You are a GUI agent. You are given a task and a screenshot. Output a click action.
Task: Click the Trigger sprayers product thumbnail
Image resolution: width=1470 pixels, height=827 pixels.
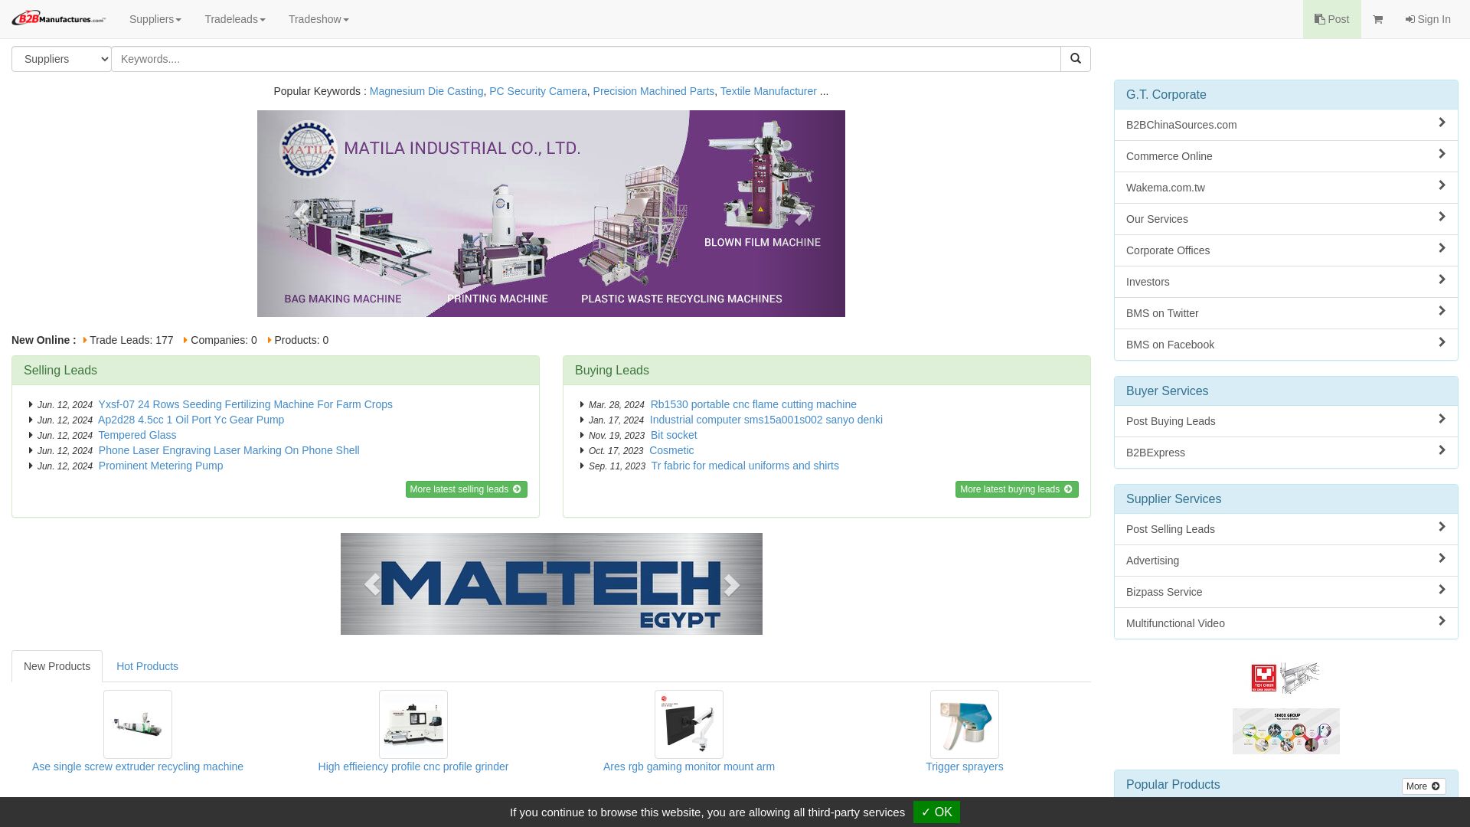pyautogui.click(x=964, y=724)
